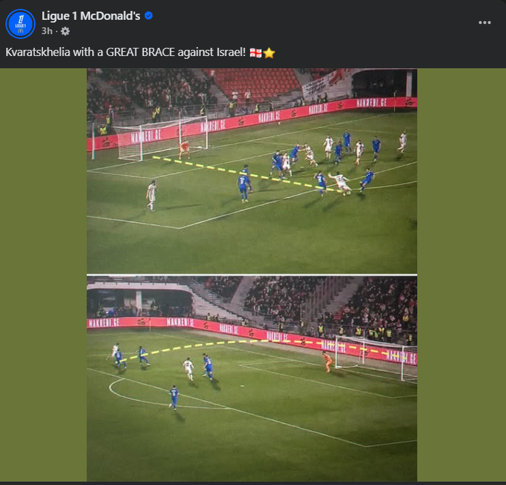Open the top match photo

(x=252, y=171)
